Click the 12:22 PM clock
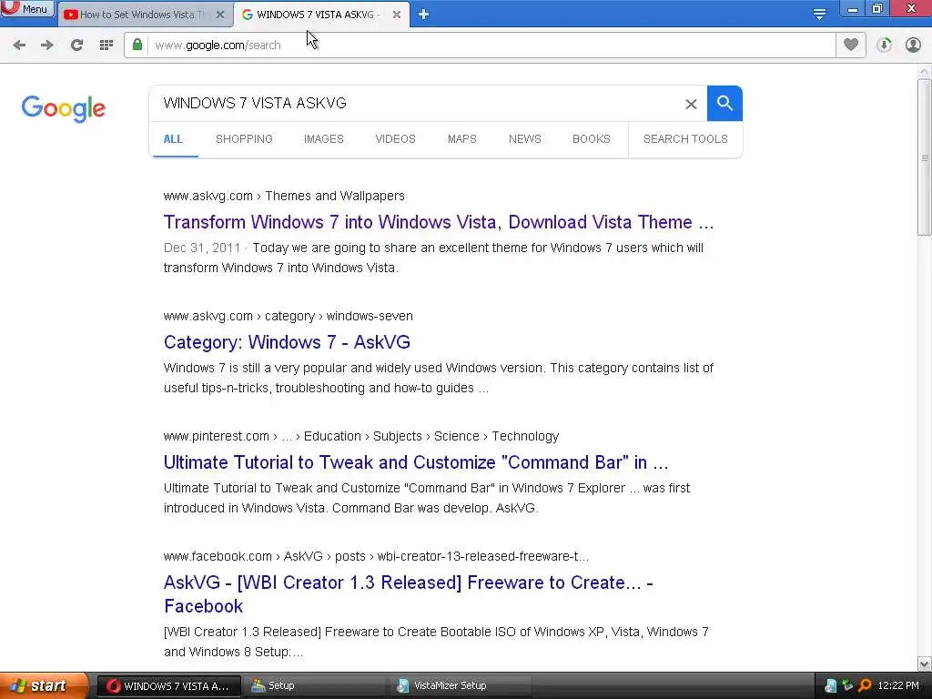This screenshot has height=699, width=932. [x=898, y=686]
